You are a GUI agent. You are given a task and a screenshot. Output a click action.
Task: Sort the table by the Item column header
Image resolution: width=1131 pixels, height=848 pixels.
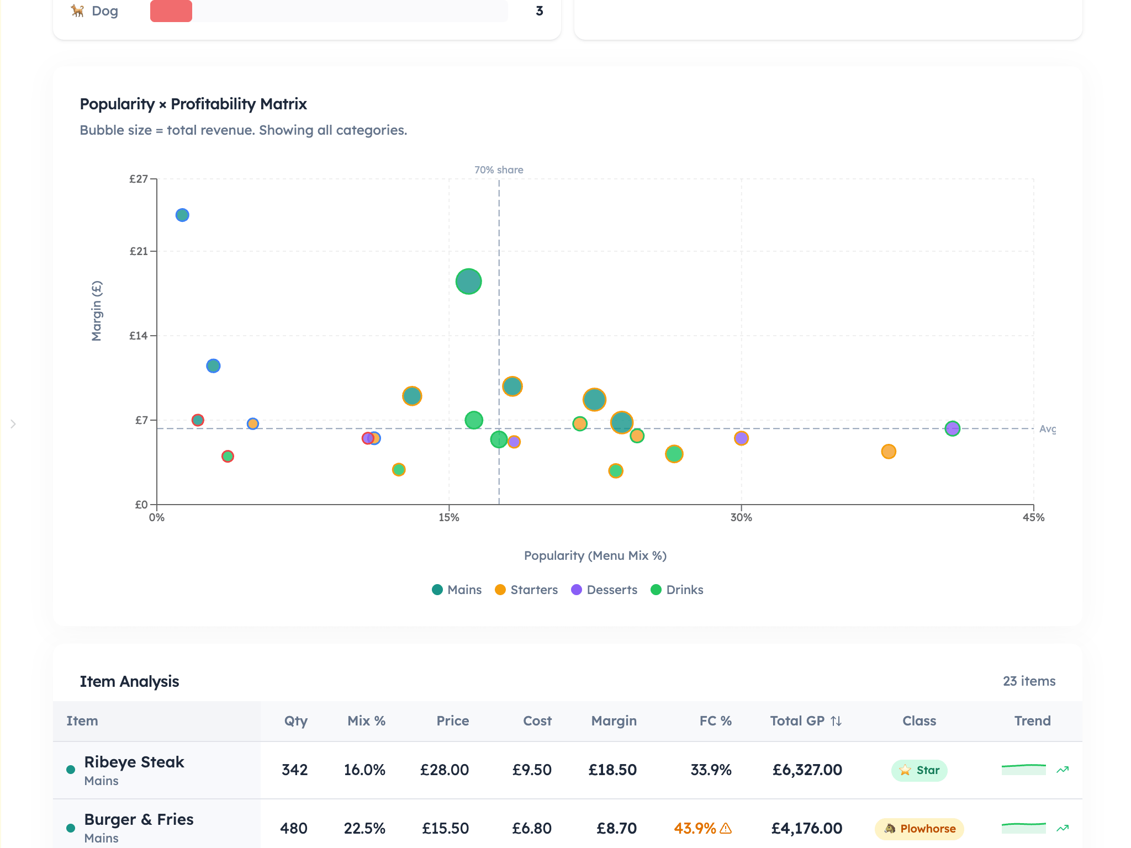coord(82,721)
